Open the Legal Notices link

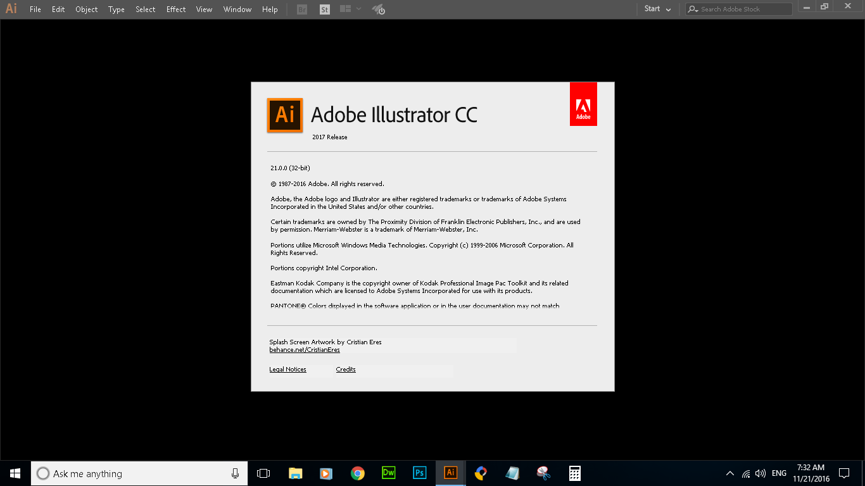287,370
